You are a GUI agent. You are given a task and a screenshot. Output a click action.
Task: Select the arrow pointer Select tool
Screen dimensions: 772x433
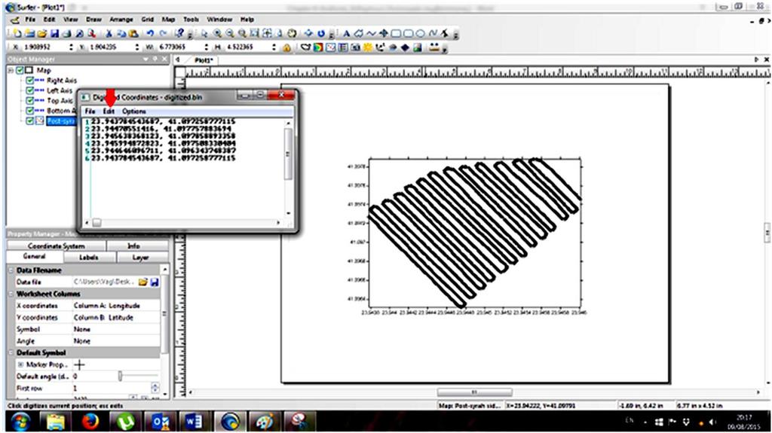pyautogui.click(x=204, y=33)
